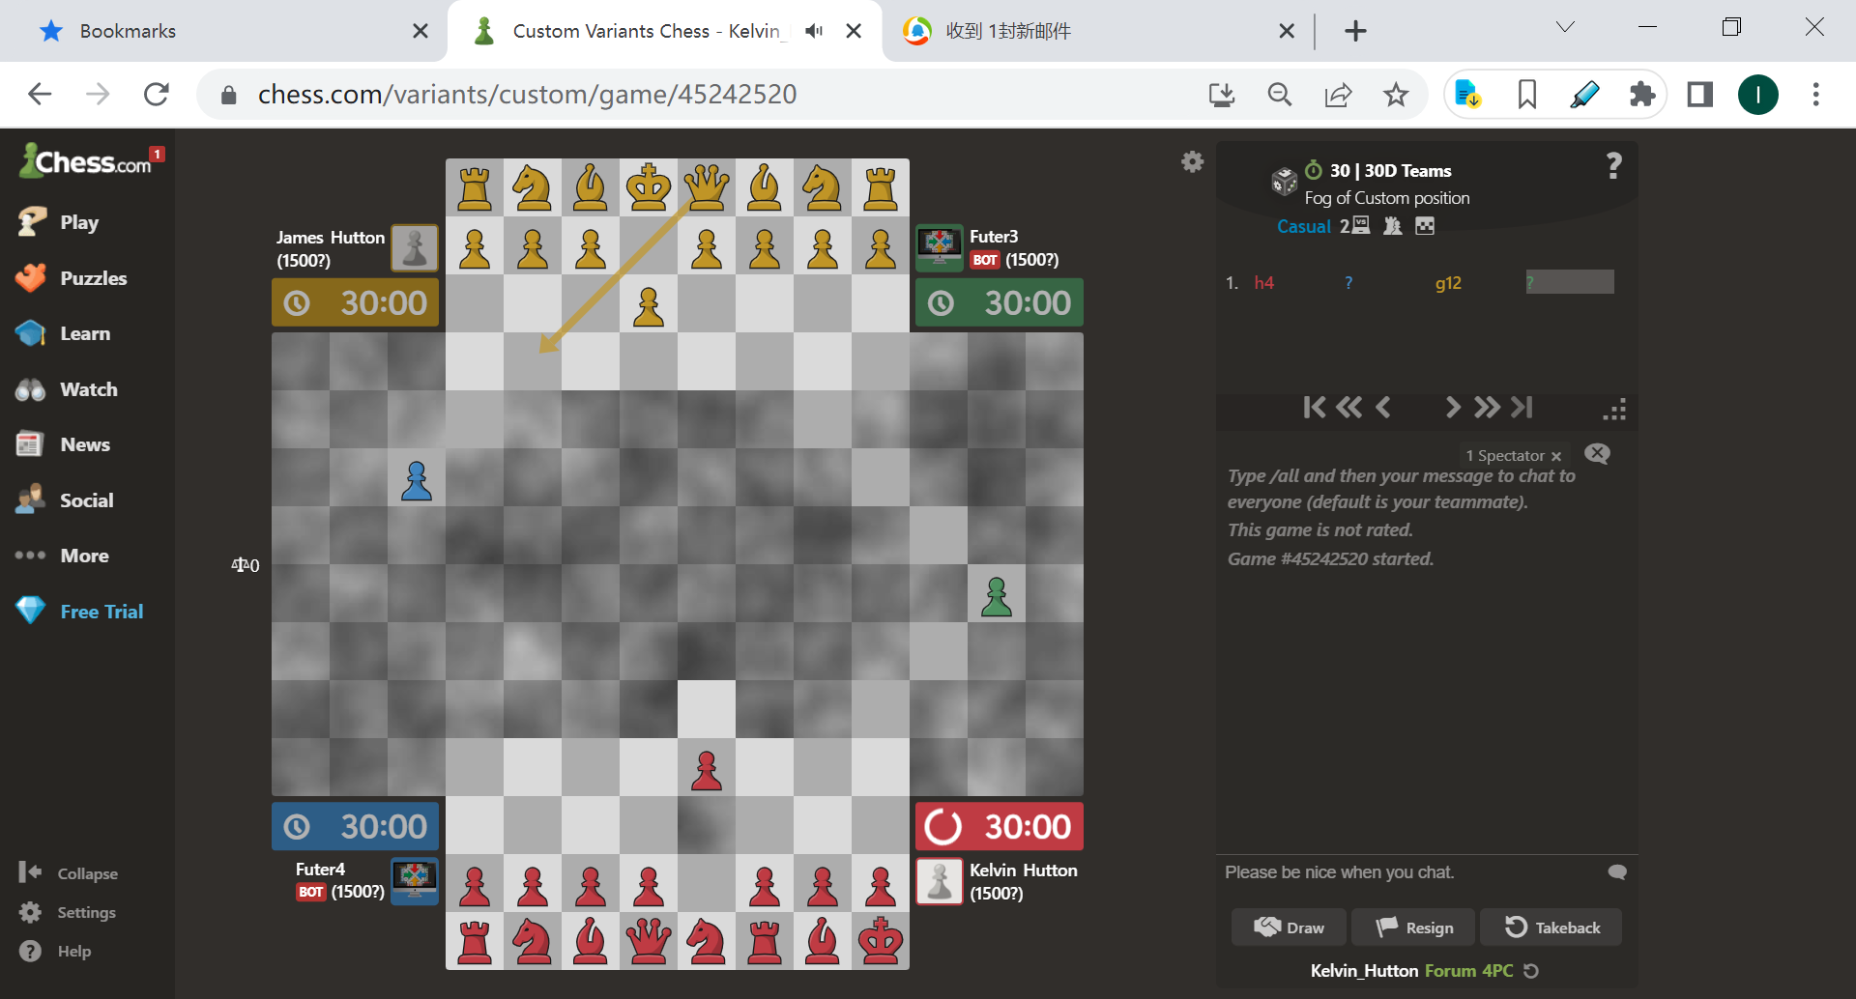This screenshot has height=999, width=1856.
Task: Click the blue pawn on the board
Action: pyautogui.click(x=417, y=480)
